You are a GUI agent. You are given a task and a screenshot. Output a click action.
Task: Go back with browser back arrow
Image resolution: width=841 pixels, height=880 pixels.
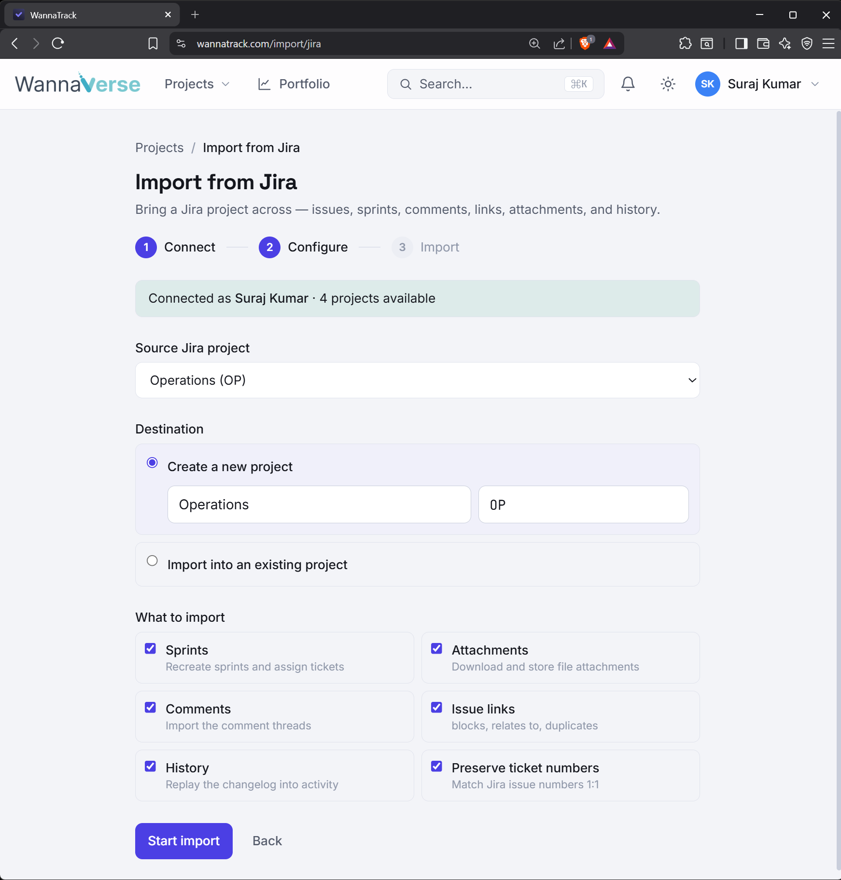(15, 43)
